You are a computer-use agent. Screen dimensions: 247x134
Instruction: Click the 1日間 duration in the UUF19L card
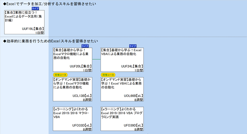pos(39,33)
